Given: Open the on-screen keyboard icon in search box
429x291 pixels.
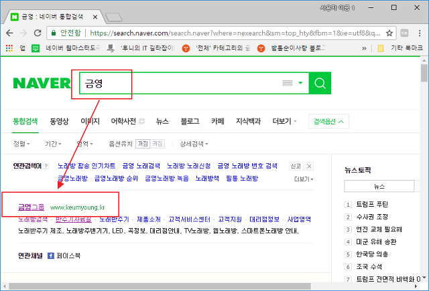Looking at the screenshot, I should point(287,83).
